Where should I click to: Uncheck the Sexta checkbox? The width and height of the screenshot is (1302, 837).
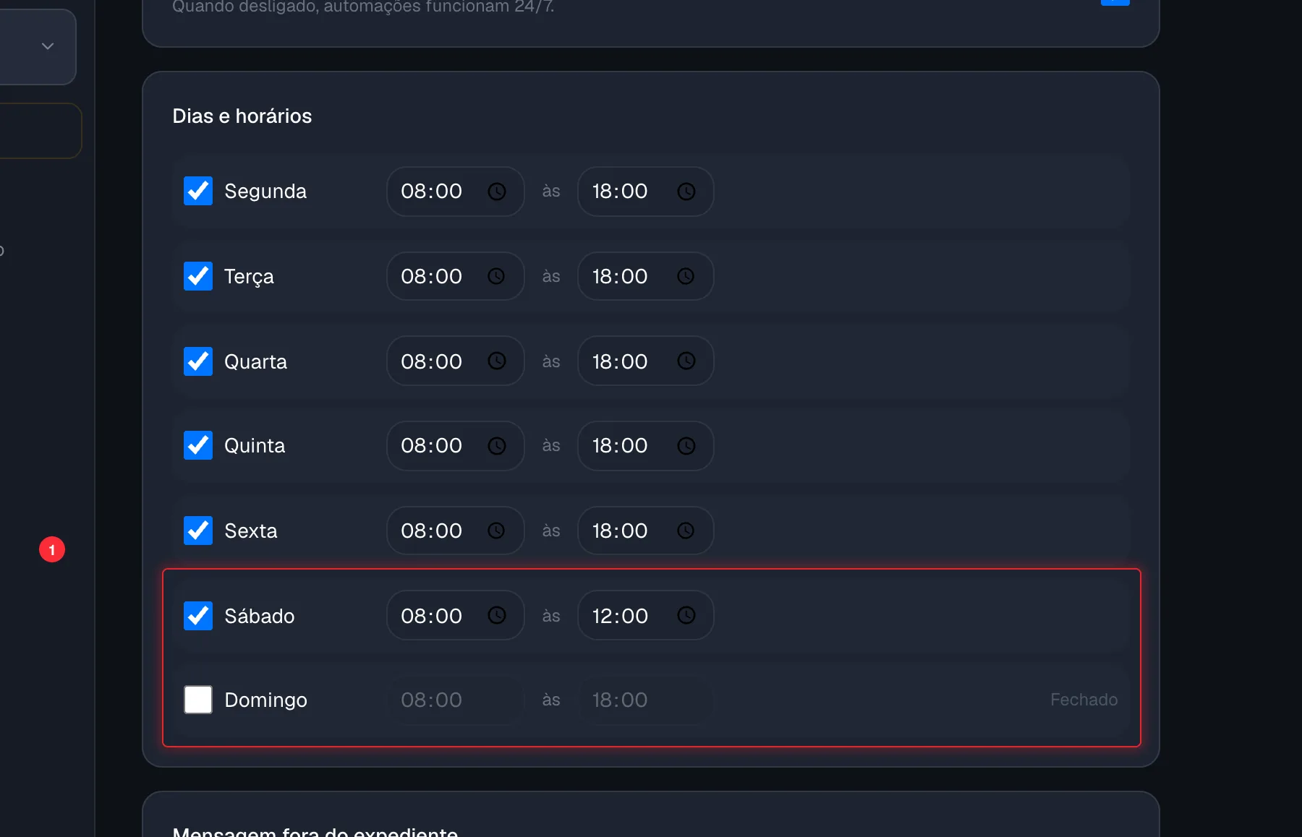[x=198, y=531]
